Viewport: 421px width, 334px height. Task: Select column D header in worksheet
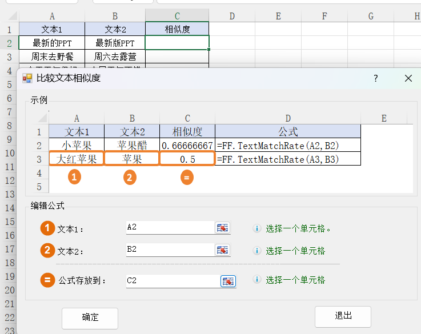pos(232,16)
